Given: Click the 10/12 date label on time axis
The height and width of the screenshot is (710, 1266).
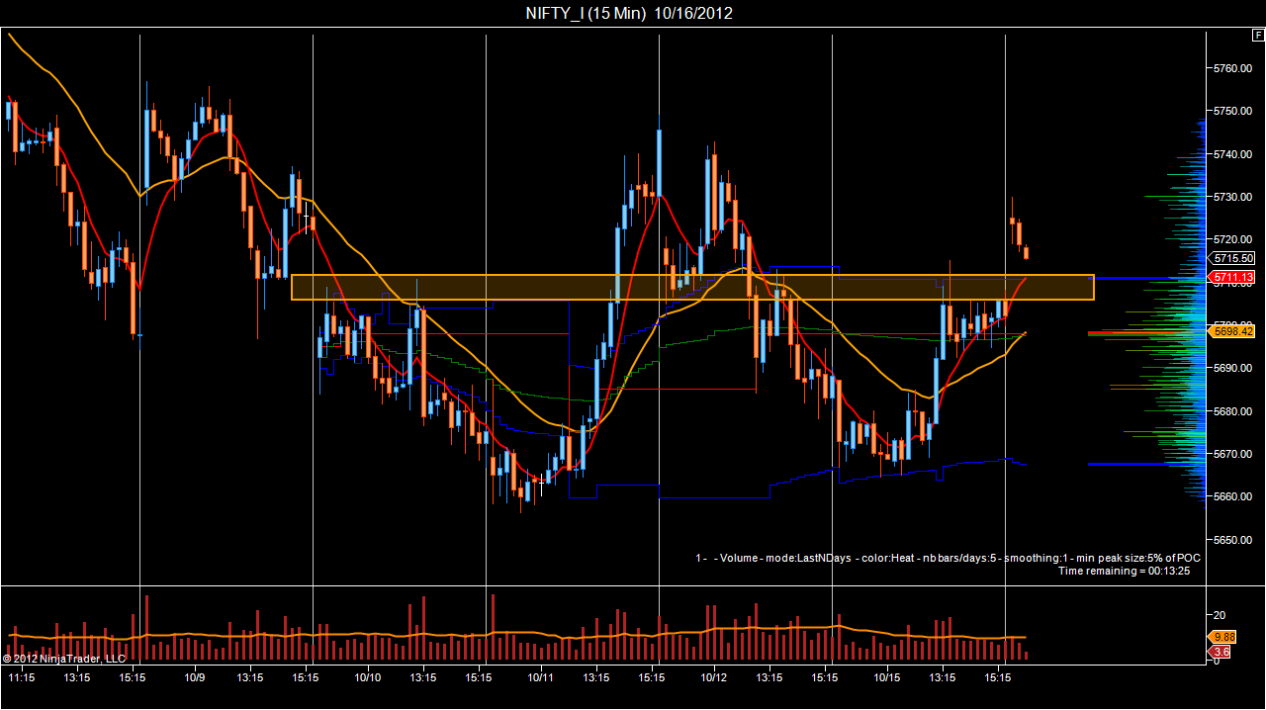Looking at the screenshot, I should 714,677.
